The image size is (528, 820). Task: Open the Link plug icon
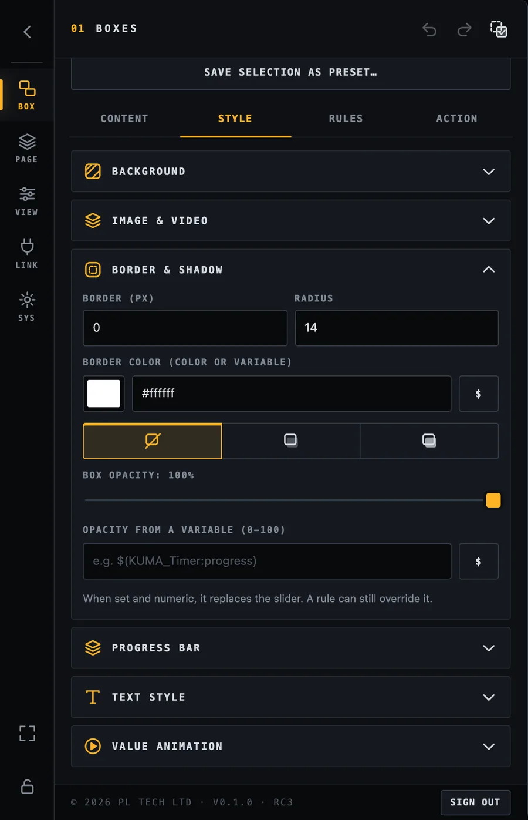[x=26, y=254]
